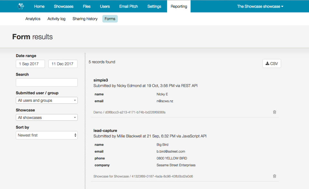Image resolution: width=309 pixels, height=189 pixels.
Task: Open the Activity log sub-tab
Action: click(x=56, y=19)
